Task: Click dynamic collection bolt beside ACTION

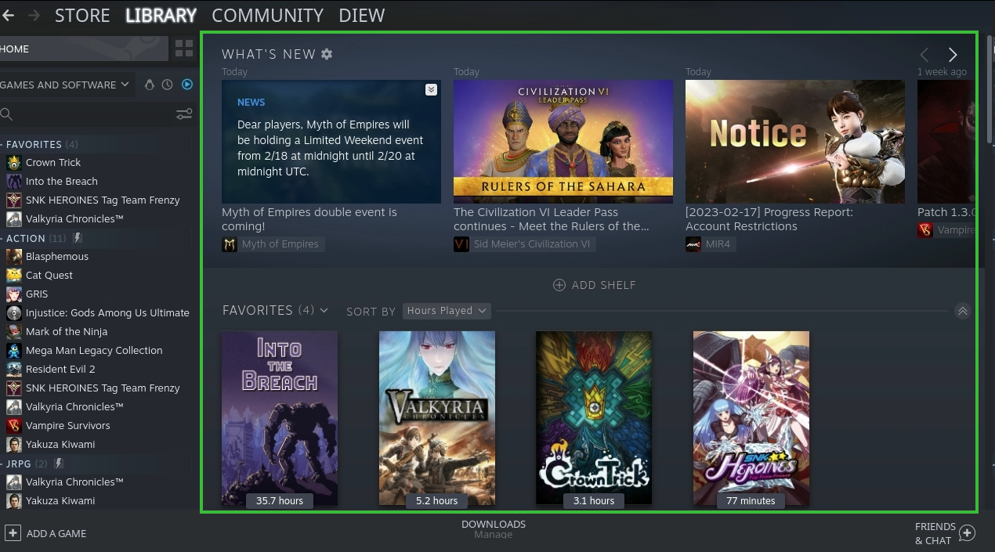Action: [x=78, y=238]
